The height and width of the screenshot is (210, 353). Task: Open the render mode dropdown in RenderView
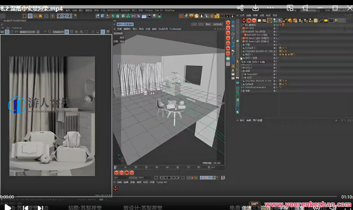27,32
